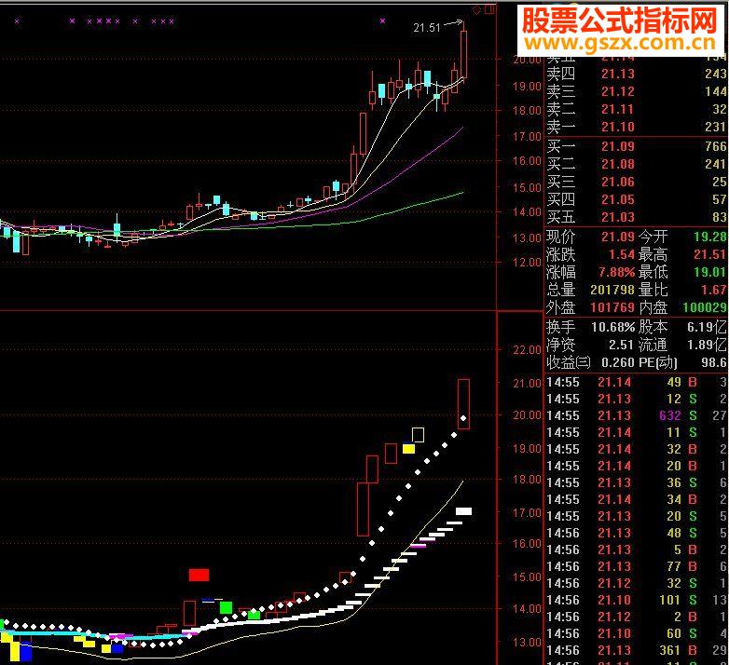Select the 买五 bid row
This screenshot has width=729, height=665.
click(637, 217)
